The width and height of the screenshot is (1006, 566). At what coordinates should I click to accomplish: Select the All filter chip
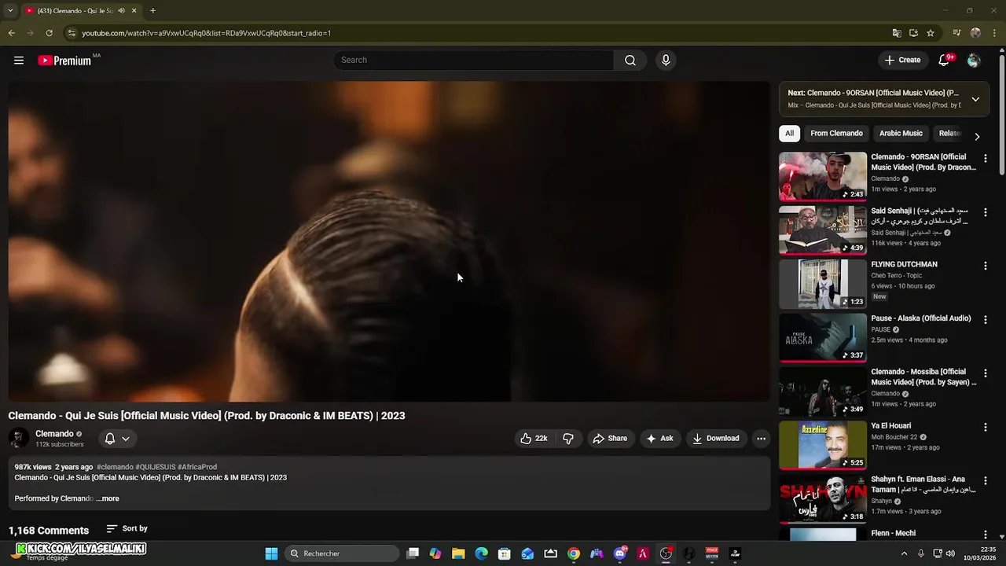[x=790, y=134]
